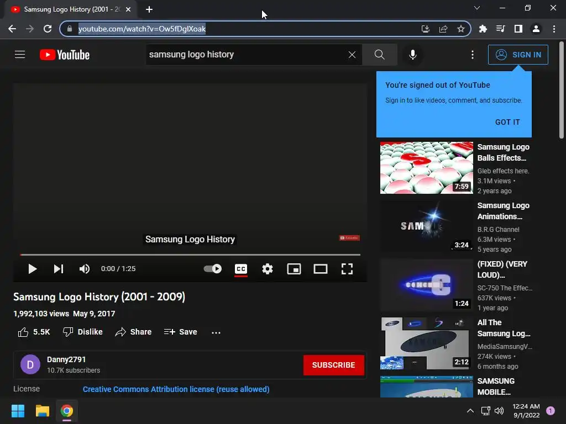Like the video with thumbs up
The height and width of the screenshot is (424, 566).
pos(34,332)
